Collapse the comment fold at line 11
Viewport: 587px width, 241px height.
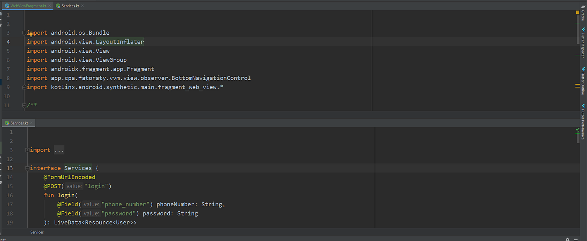coord(24,105)
